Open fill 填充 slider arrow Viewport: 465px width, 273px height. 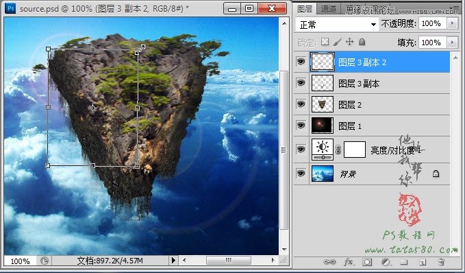(x=452, y=43)
